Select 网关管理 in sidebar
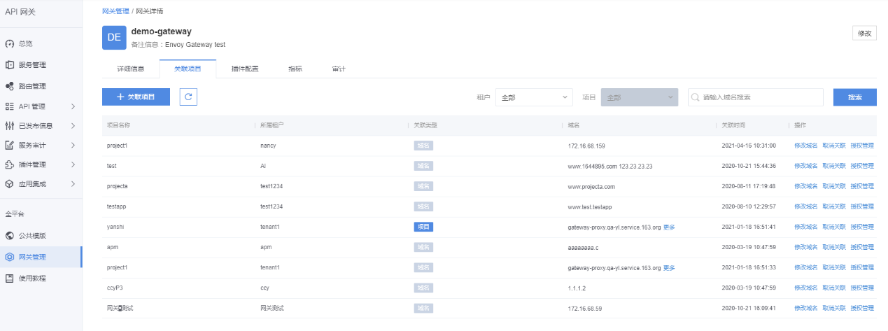 tap(31, 257)
